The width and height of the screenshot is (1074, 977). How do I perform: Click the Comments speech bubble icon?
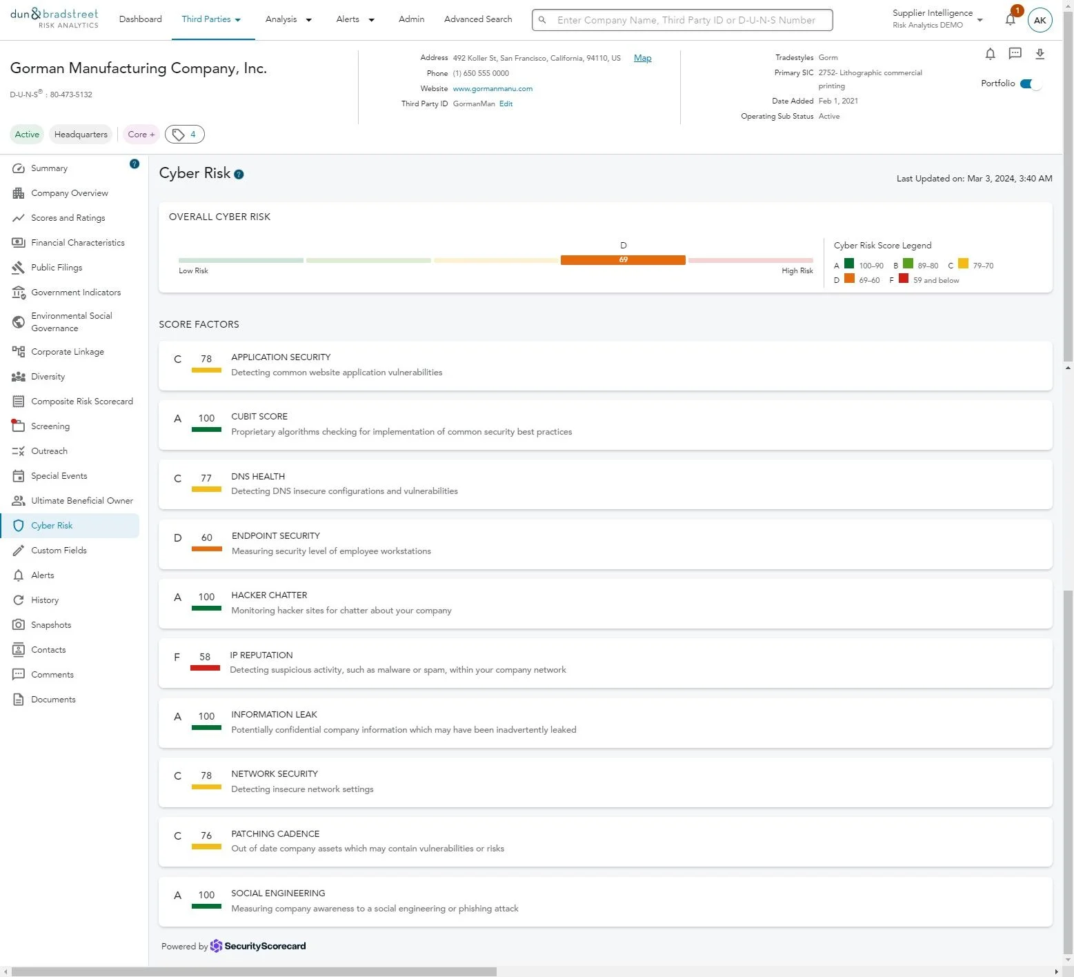point(19,675)
